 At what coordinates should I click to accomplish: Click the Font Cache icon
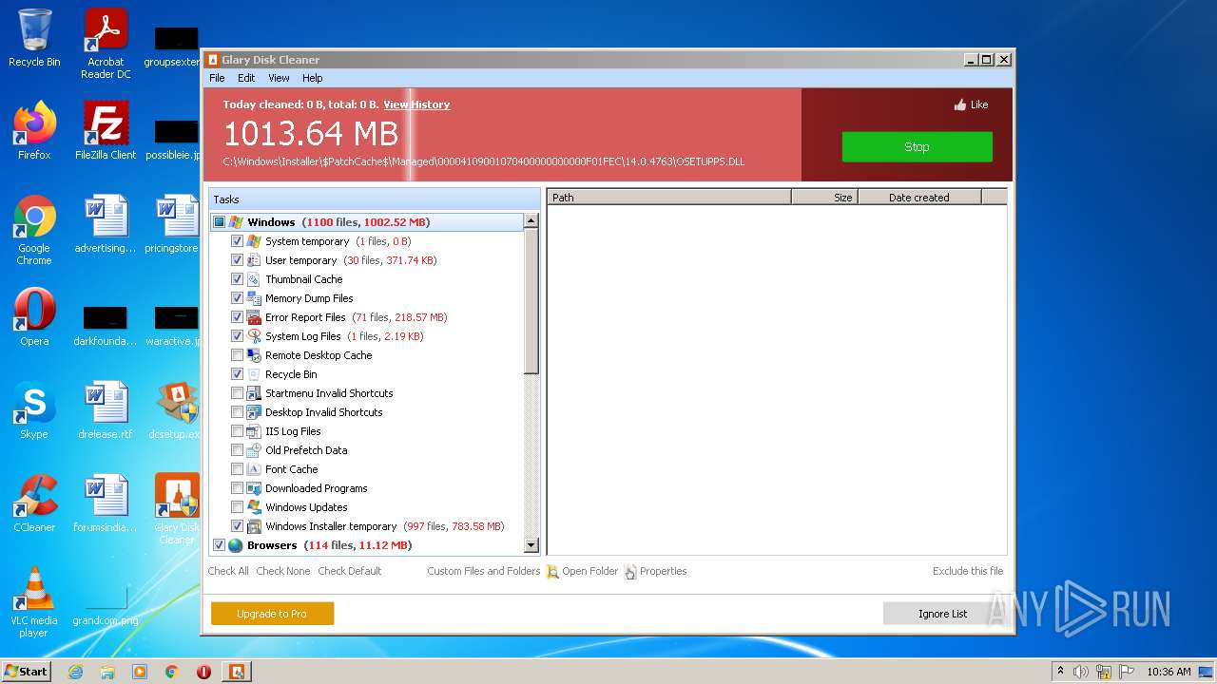click(x=254, y=469)
